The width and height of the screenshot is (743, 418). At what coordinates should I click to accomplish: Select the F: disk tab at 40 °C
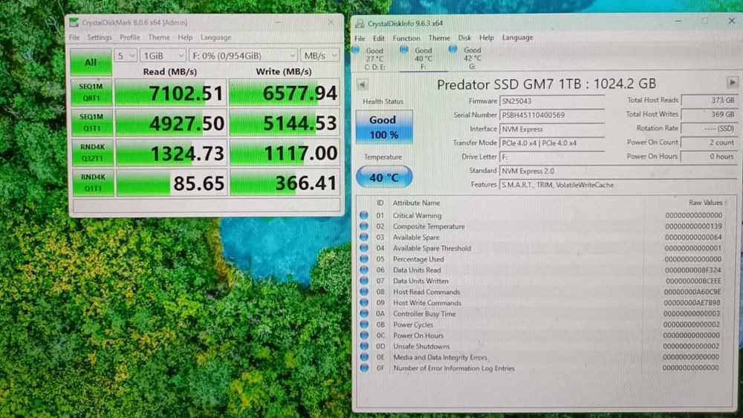(424, 58)
